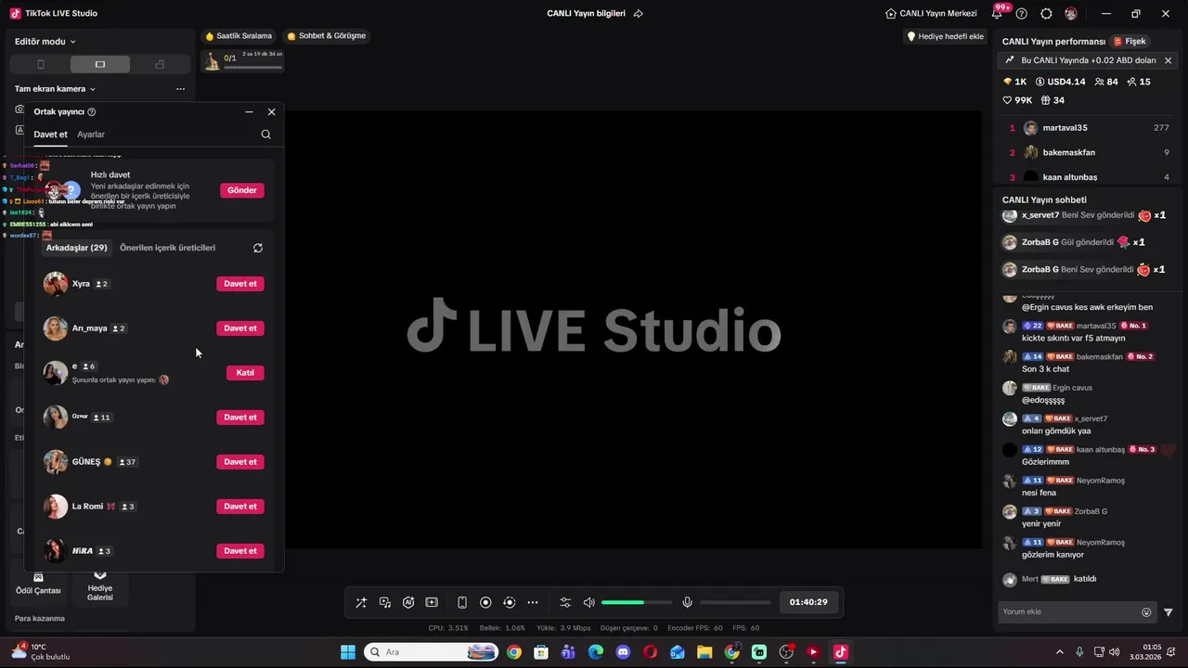Open CANLI Yayın bilgileri

point(586,14)
